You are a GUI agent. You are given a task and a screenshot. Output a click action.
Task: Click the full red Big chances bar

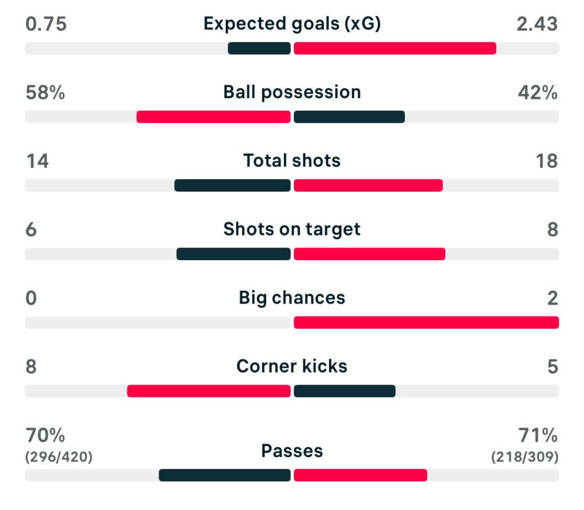click(x=426, y=322)
